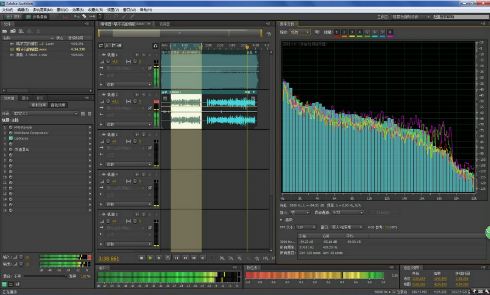Image resolution: width=490 pixels, height=295 pixels.
Task: Show the track EQ view icon
Action: 120,45
